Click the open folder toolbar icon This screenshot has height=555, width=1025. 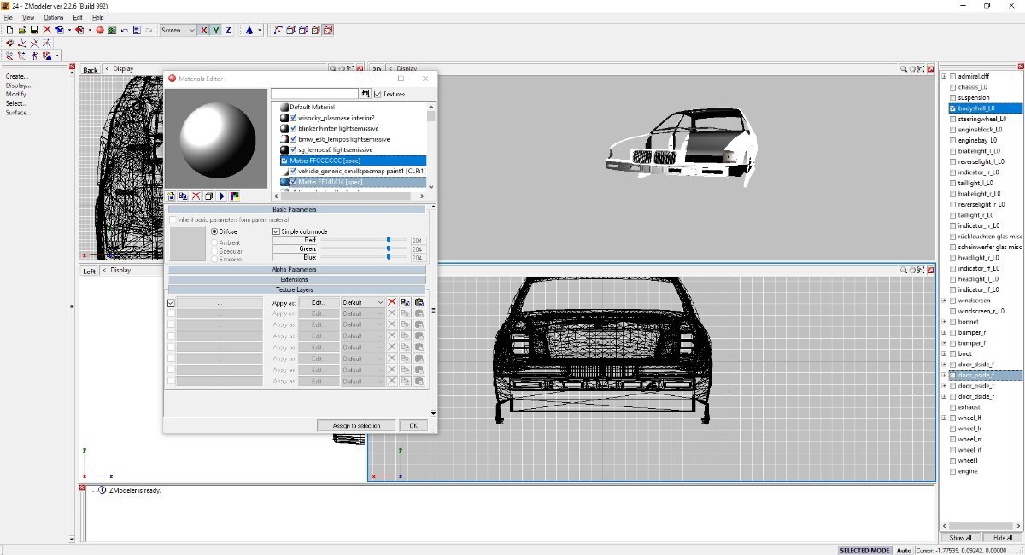[22, 30]
